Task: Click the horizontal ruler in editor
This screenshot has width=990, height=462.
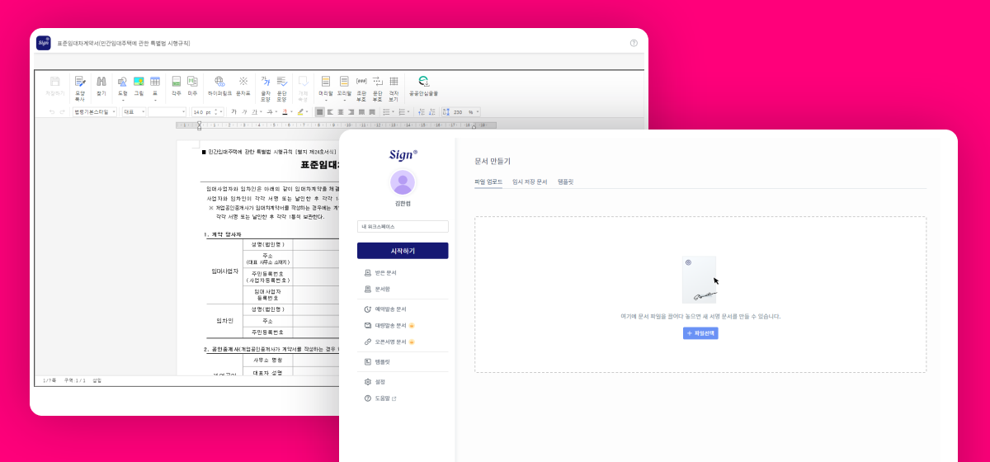Action: click(x=338, y=125)
